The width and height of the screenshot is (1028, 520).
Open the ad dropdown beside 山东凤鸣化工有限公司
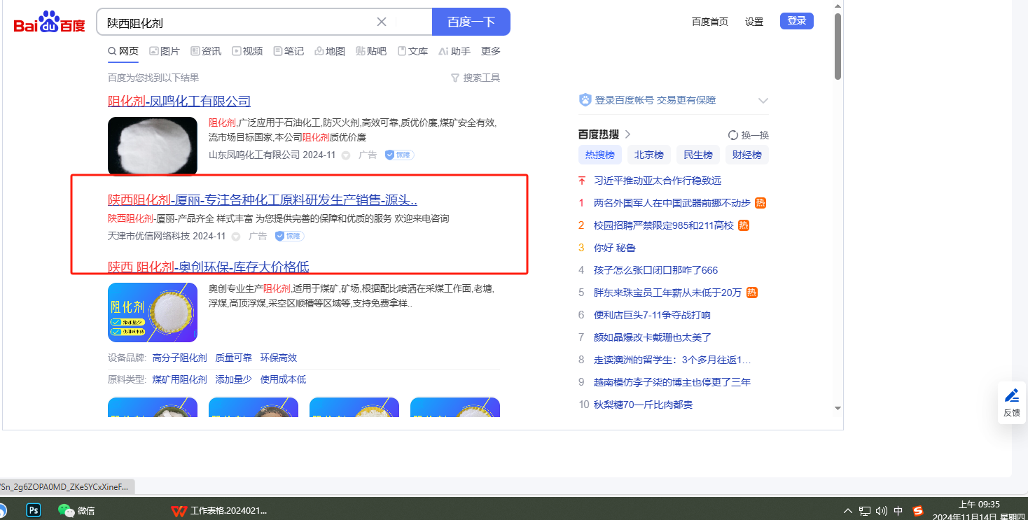point(346,155)
